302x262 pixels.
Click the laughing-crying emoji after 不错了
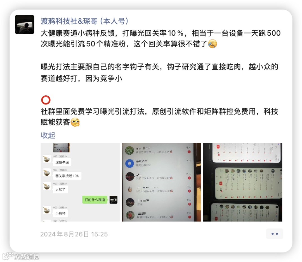(213, 44)
